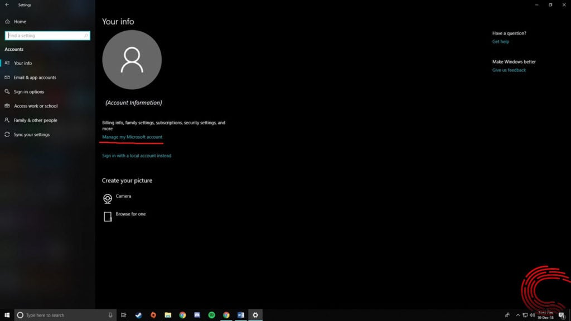Click the Camera icon under Create your picture
Screen dimensions: 571x321
pyautogui.click(x=107, y=198)
